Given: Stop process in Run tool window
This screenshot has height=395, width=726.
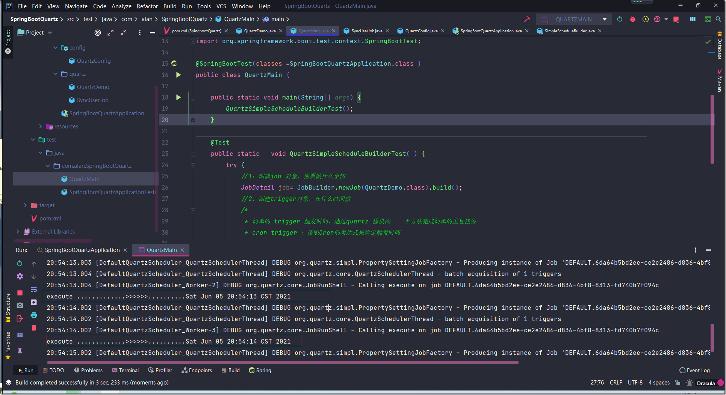Looking at the screenshot, I should point(20,292).
